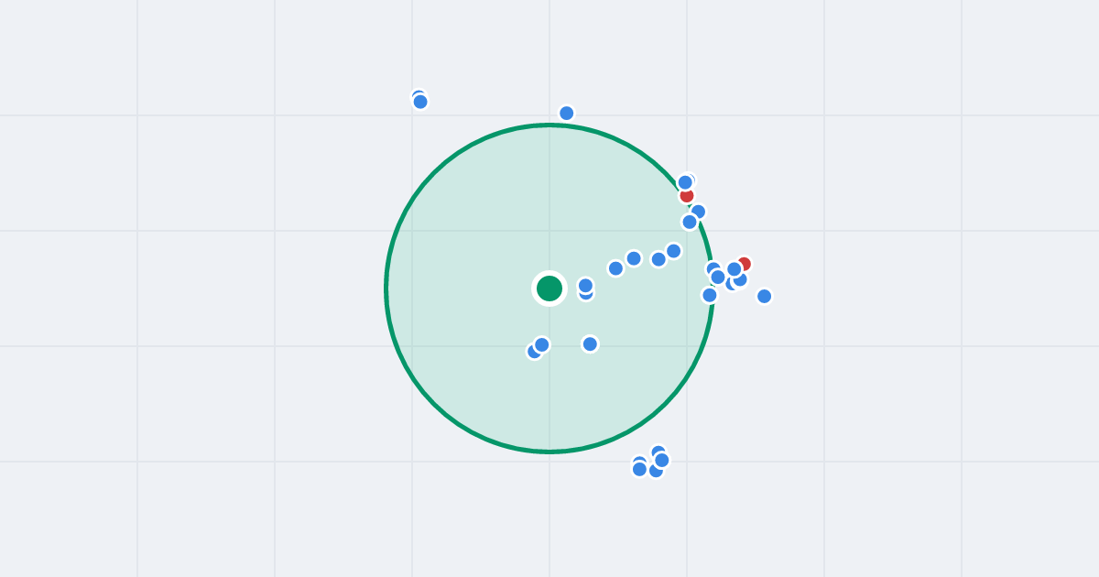Click the red marker outside the green circle
The height and width of the screenshot is (577, 1099).
coord(744,264)
